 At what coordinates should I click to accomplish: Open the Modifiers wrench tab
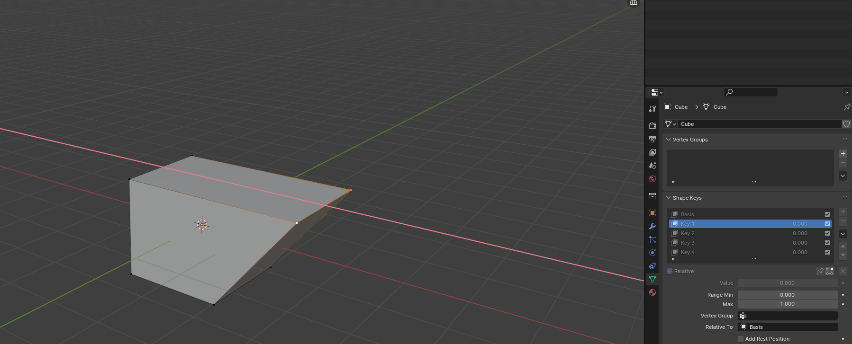point(653,226)
